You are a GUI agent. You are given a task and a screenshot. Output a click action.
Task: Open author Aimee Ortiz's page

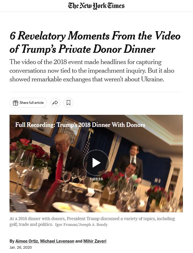(x=27, y=241)
